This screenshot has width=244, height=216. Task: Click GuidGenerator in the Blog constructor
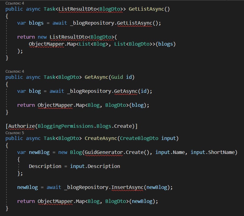(x=104, y=152)
